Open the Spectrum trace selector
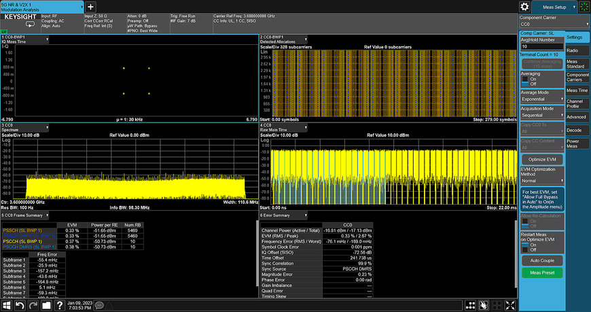The image size is (591, 312). (25, 127)
